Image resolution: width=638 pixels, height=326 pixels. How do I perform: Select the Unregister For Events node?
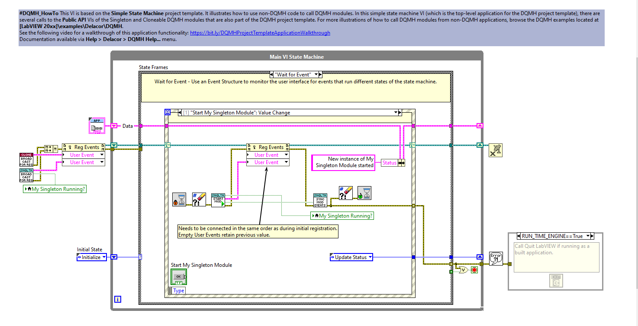click(x=495, y=150)
